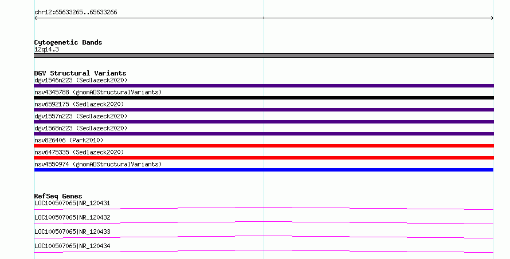The width and height of the screenshot is (510, 259).
Task: Select the Cytogenetic Bands track title
Action: point(68,42)
